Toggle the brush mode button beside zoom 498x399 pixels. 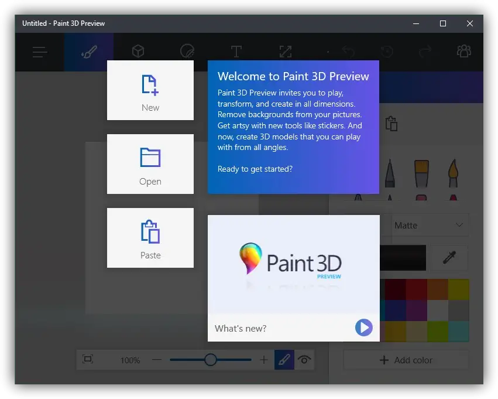click(x=284, y=360)
